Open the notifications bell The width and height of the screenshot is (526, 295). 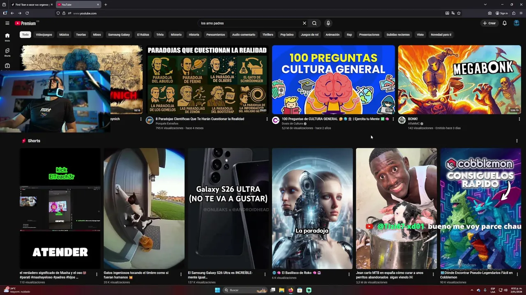click(505, 23)
